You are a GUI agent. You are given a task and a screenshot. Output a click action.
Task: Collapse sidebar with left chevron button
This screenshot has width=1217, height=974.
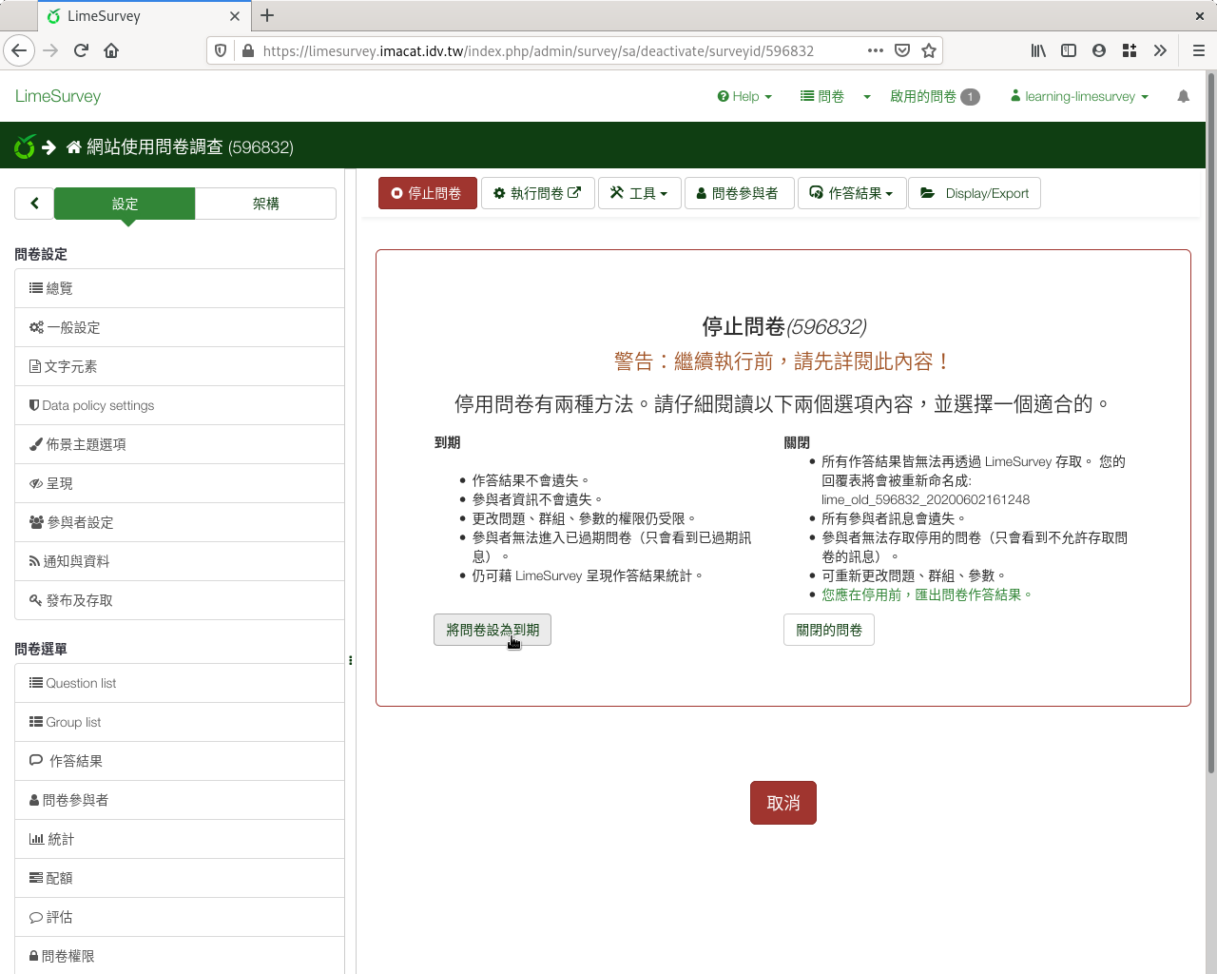tap(35, 203)
